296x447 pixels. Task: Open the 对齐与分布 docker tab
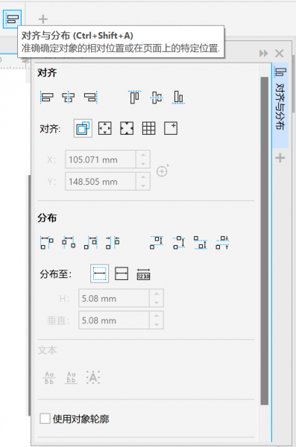280,105
